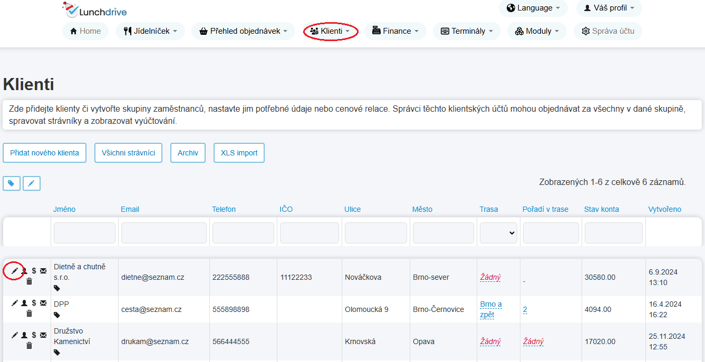Viewport: 705px width, 362px height.
Task: Click the Přidat nového klienta button
Action: [45, 153]
